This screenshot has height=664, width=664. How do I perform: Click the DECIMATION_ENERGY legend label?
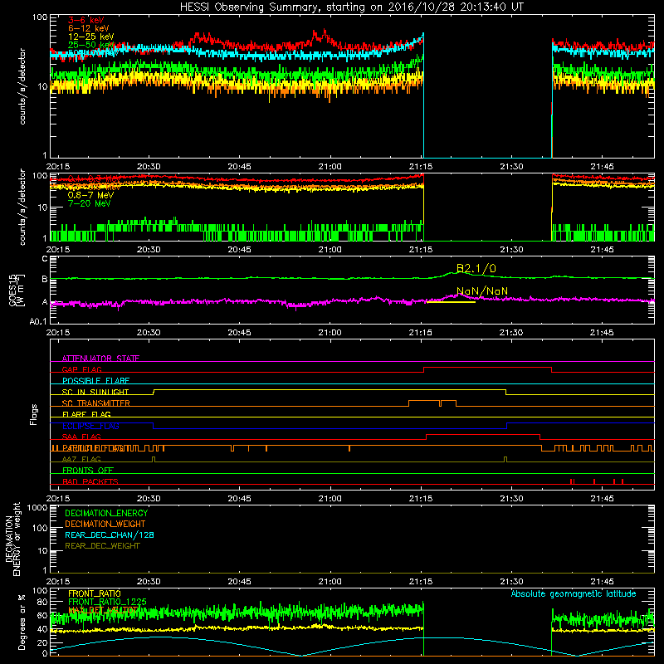point(106,513)
